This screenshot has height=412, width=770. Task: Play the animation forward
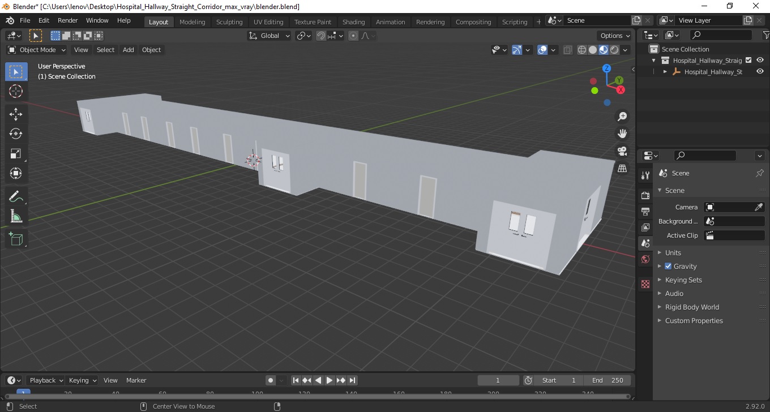(x=330, y=380)
